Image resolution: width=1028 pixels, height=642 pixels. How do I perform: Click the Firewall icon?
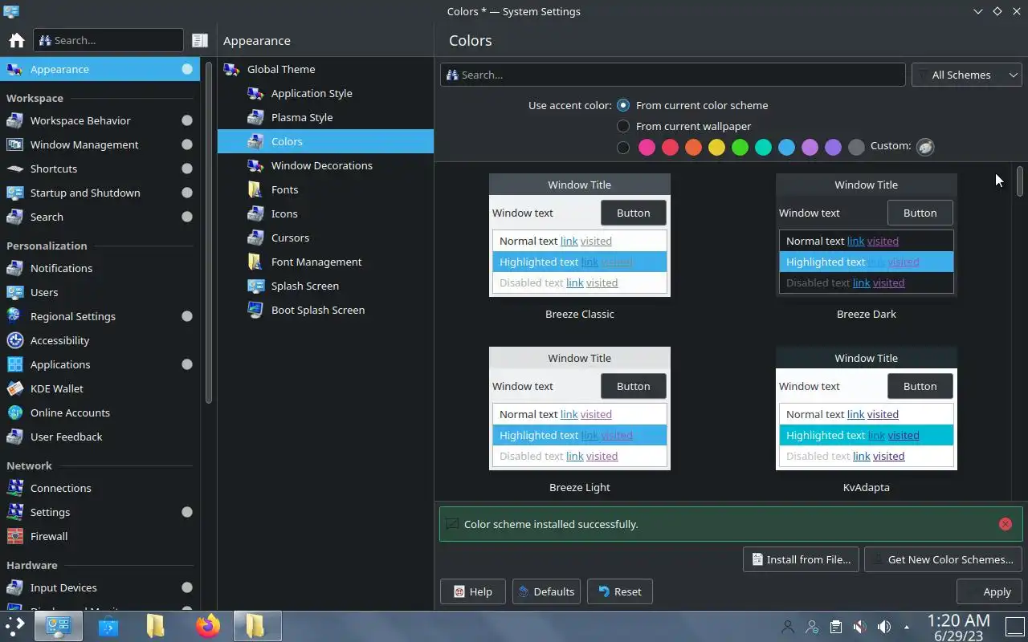pyautogui.click(x=14, y=536)
